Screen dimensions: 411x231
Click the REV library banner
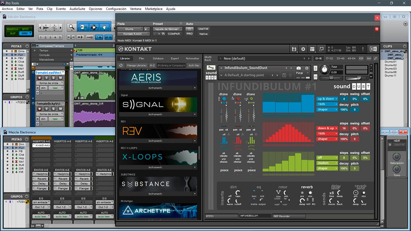[158, 131]
